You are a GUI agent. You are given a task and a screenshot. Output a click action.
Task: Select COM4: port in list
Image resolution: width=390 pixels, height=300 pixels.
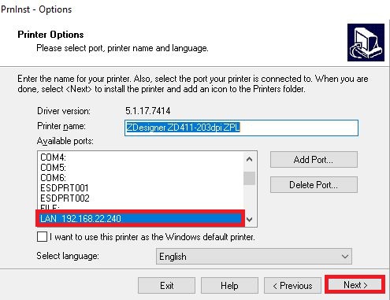tap(141, 157)
